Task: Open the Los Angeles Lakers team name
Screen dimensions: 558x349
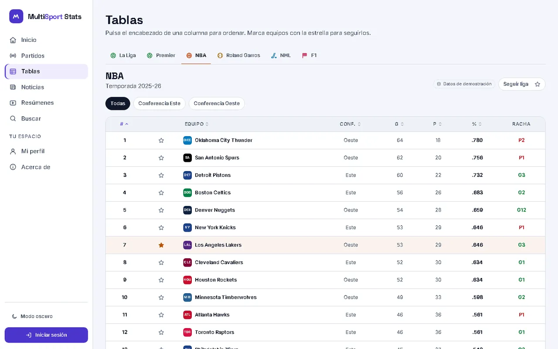Action: click(218, 245)
